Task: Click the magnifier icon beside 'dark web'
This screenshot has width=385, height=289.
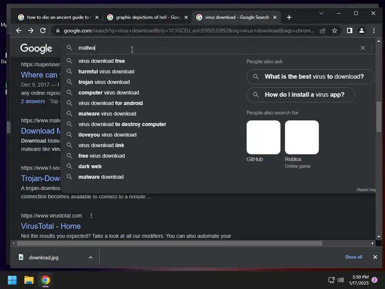Action: 70,166
